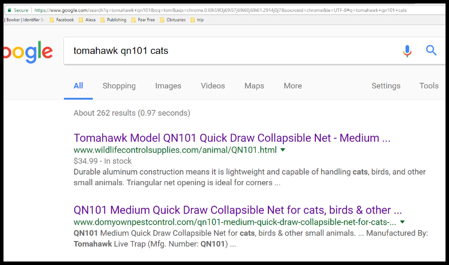The width and height of the screenshot is (449, 265).
Task: Click the 'About 262 results' count text
Action: pyautogui.click(x=132, y=113)
